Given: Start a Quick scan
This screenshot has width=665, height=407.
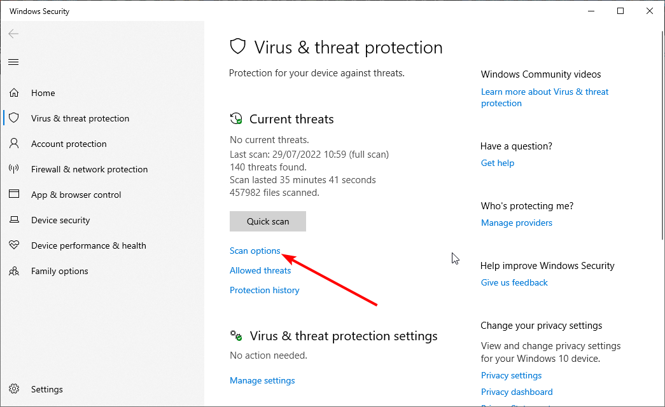Looking at the screenshot, I should [x=268, y=221].
